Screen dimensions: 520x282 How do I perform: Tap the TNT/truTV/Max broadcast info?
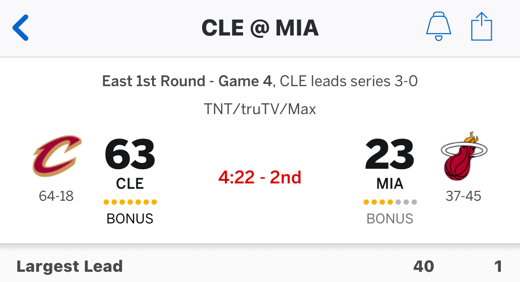tap(260, 109)
